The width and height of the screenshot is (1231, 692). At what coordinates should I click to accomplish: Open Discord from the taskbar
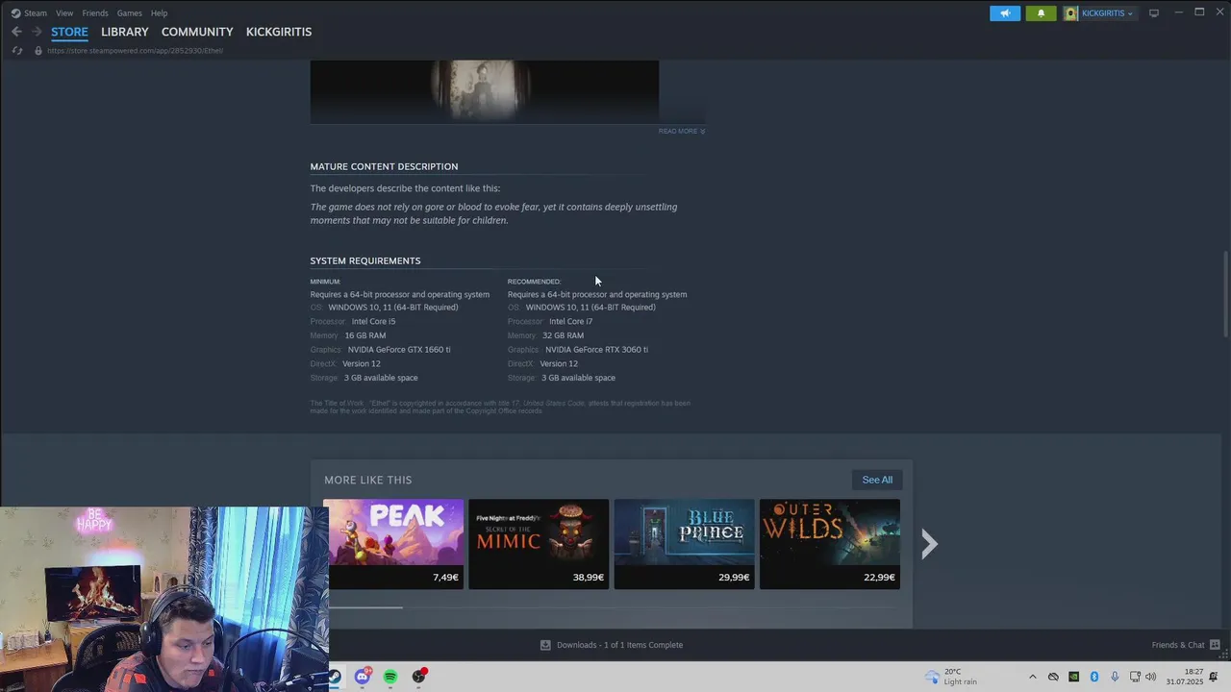coord(363,677)
